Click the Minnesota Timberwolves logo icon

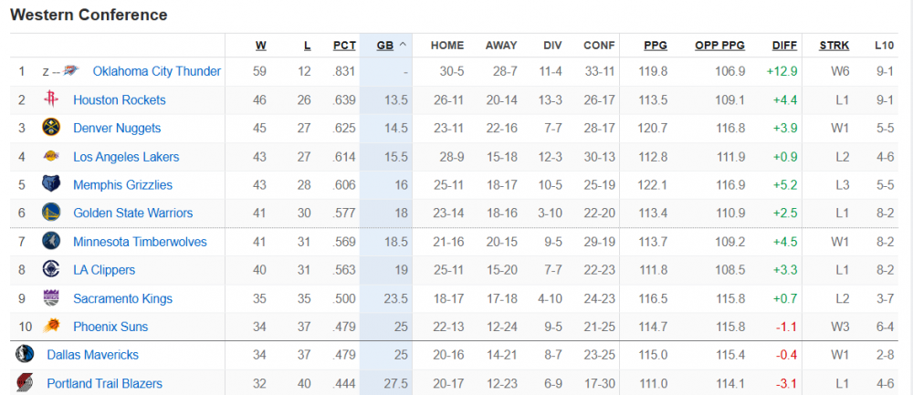[x=51, y=242]
